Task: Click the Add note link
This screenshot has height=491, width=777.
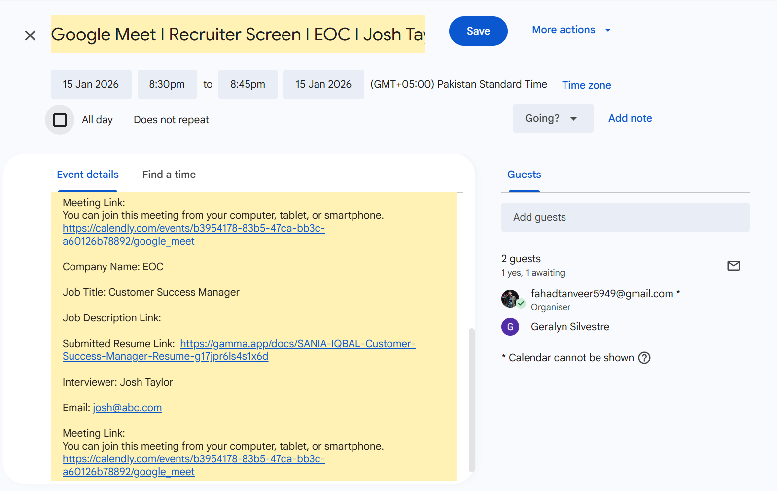Action: tap(630, 118)
